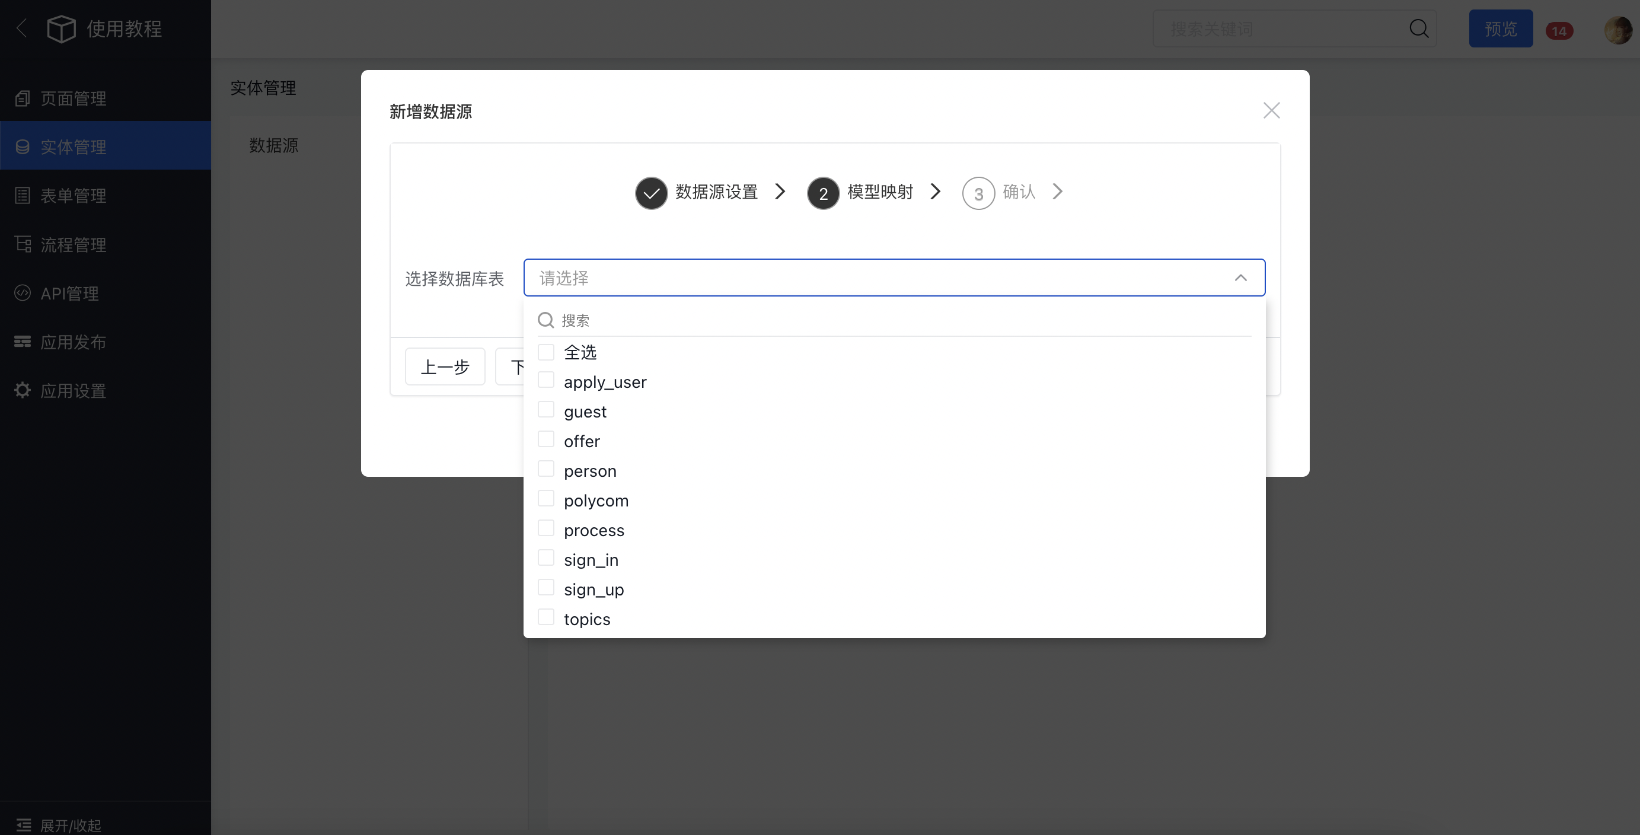Click the 选择数据库表 label
The width and height of the screenshot is (1640, 835).
[x=455, y=279]
